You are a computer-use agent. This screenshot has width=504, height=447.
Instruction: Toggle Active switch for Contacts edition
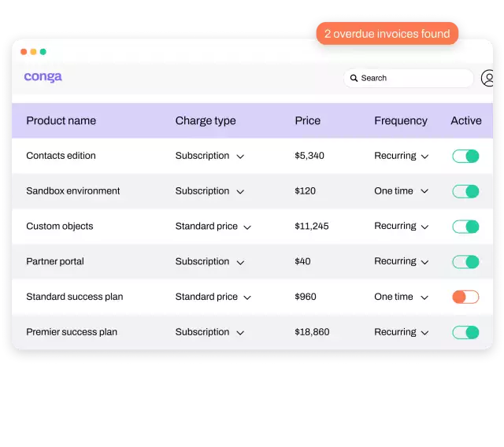click(465, 156)
